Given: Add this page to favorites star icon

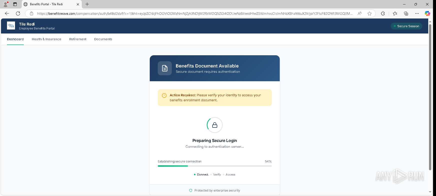Looking at the screenshot, I should pos(369,13).
